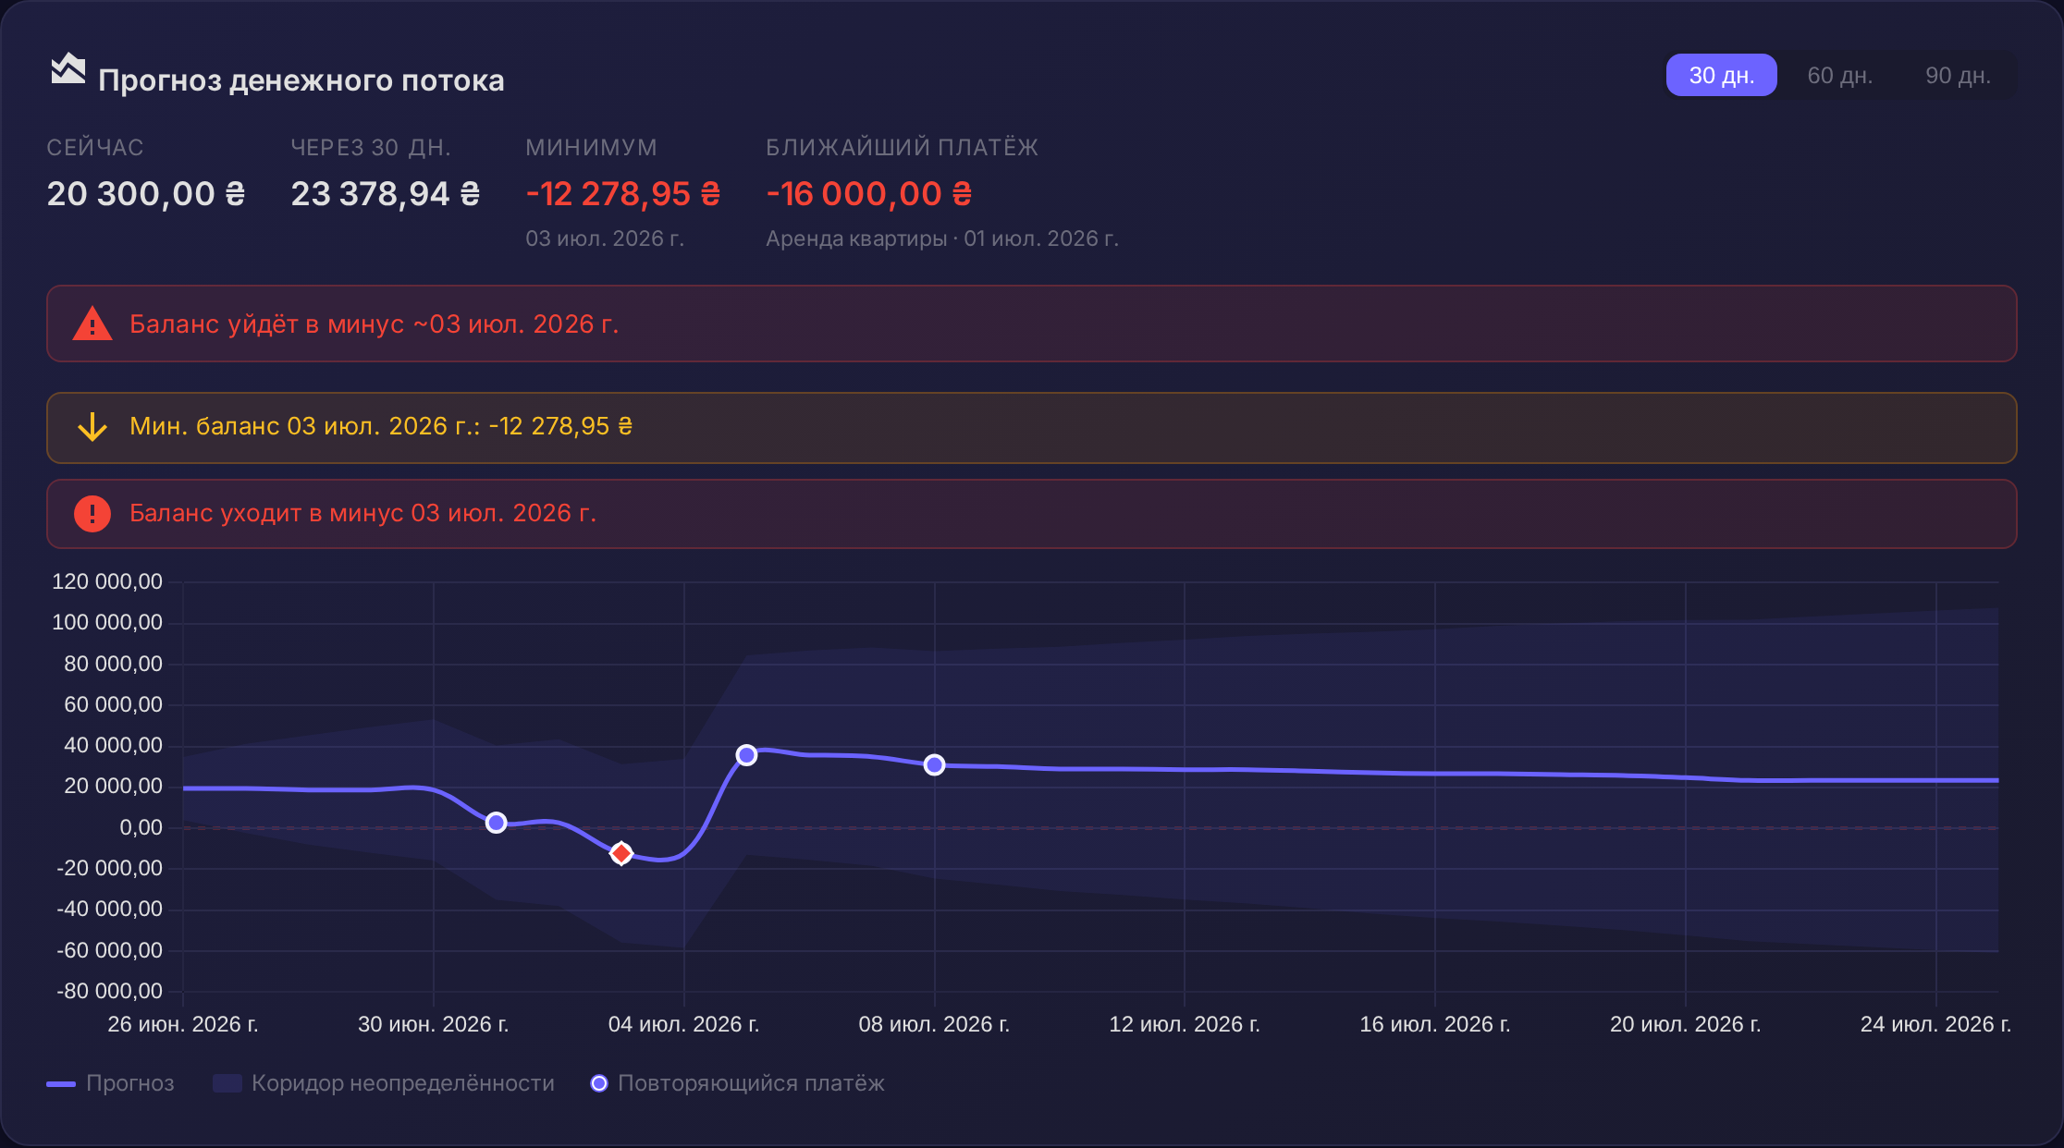The height and width of the screenshot is (1148, 2064).
Task: Open the 'Мин. баланс 03 июл.' alert banner
Action: pyautogui.click(x=1032, y=427)
